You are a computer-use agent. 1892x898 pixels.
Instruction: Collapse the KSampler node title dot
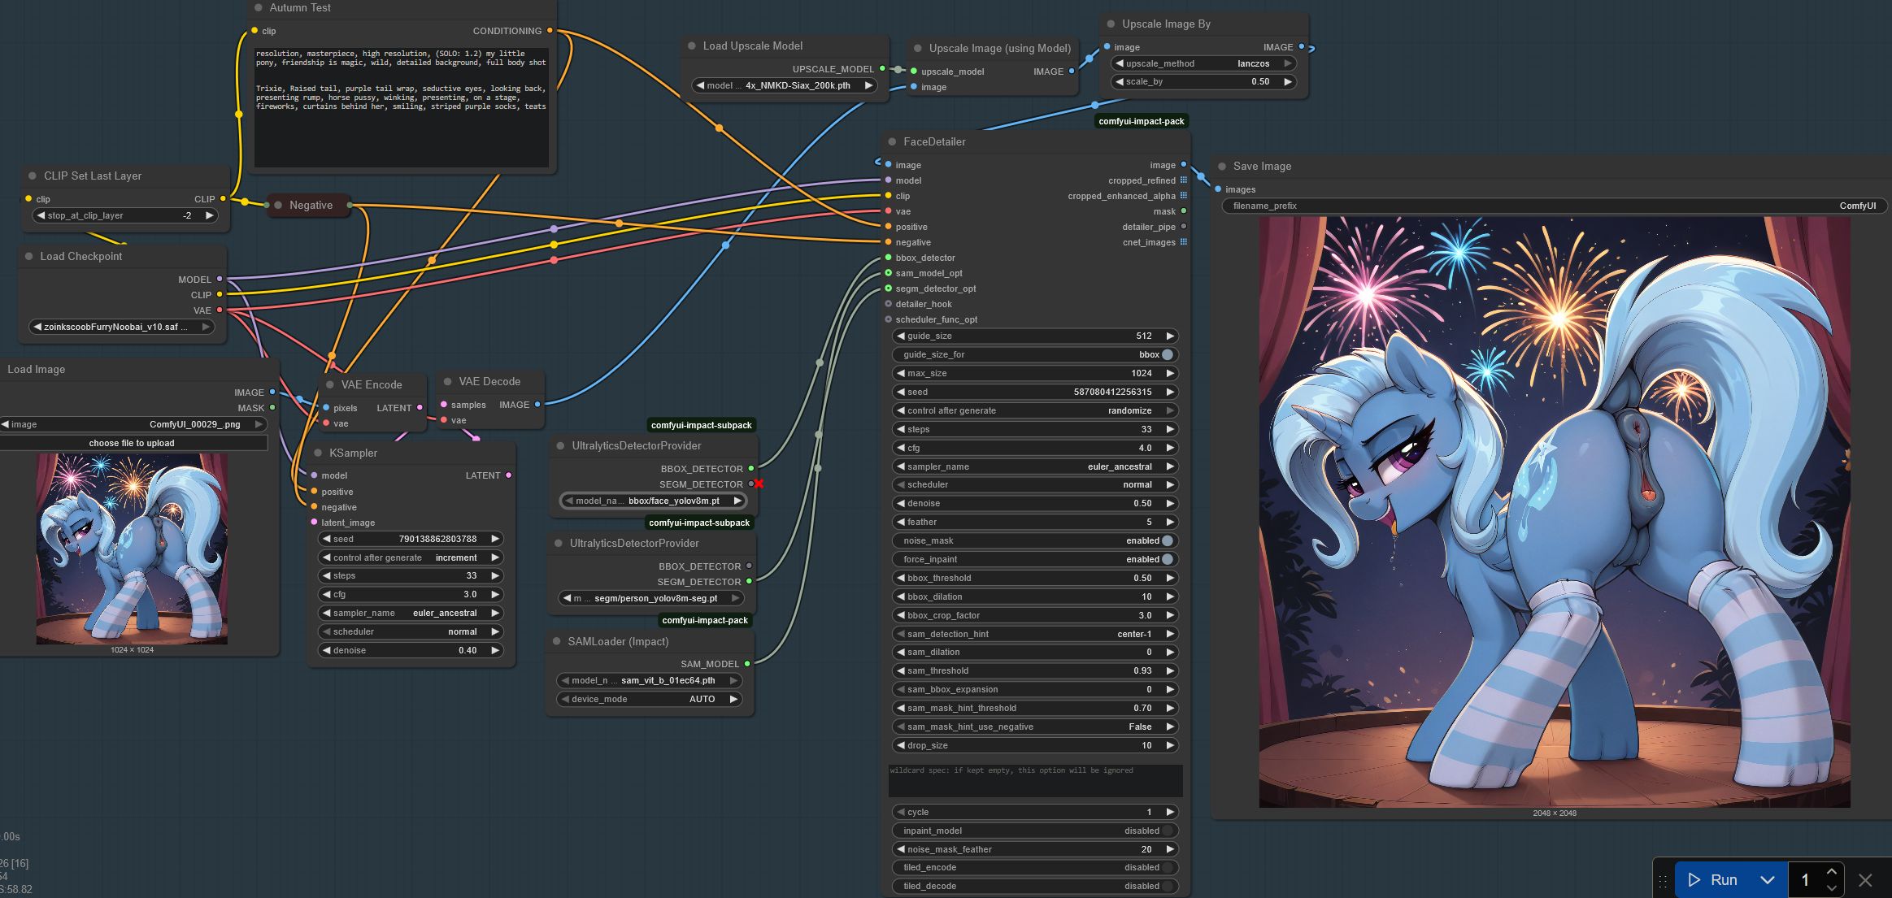(x=318, y=453)
